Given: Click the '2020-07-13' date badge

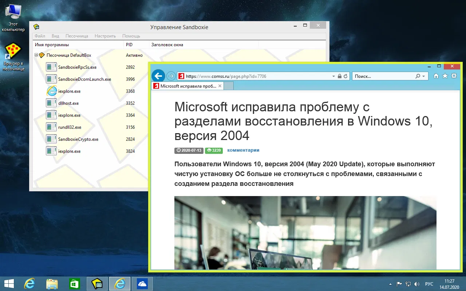Looking at the screenshot, I should click(189, 150).
